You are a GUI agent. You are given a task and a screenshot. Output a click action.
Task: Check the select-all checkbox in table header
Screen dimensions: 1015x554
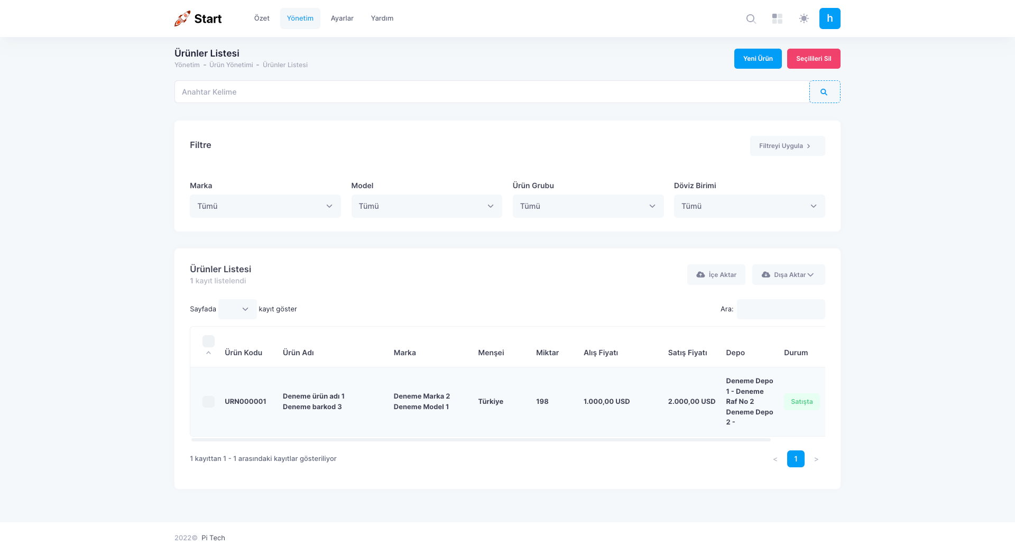coord(208,341)
